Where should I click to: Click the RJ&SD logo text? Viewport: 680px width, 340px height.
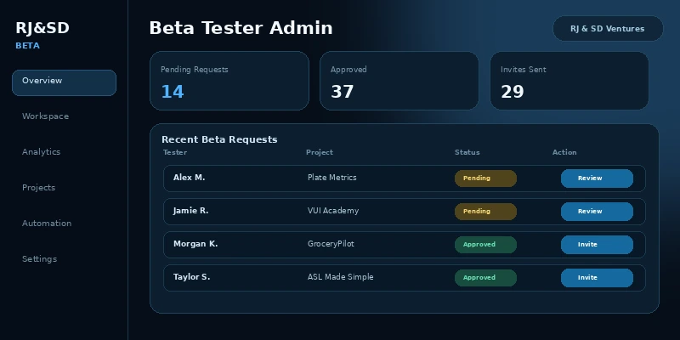tap(42, 28)
